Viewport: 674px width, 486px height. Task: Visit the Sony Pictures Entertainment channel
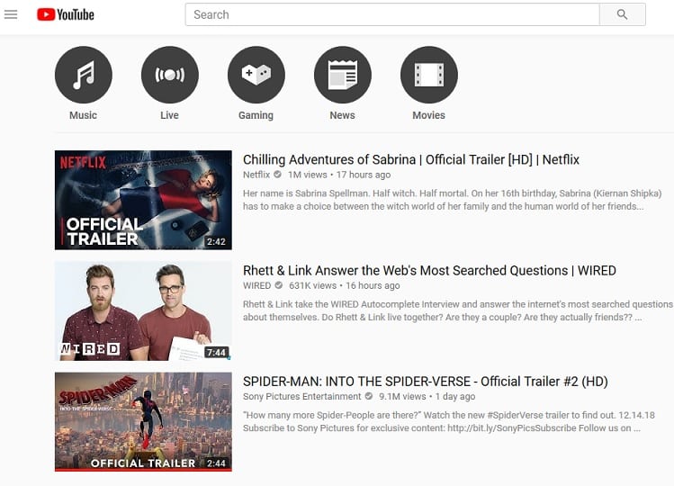coord(301,397)
